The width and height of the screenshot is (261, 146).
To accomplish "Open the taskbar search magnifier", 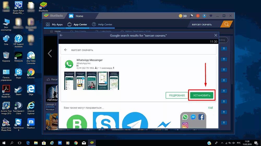I will [12, 143].
